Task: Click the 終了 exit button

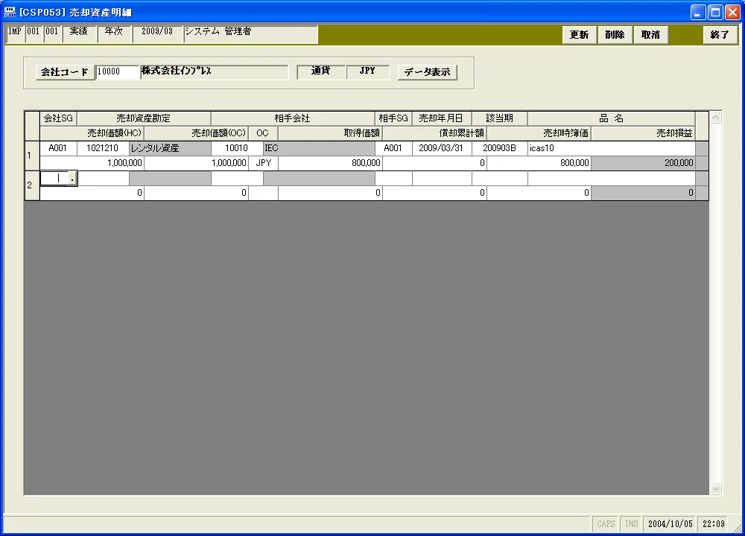Action: click(x=720, y=35)
